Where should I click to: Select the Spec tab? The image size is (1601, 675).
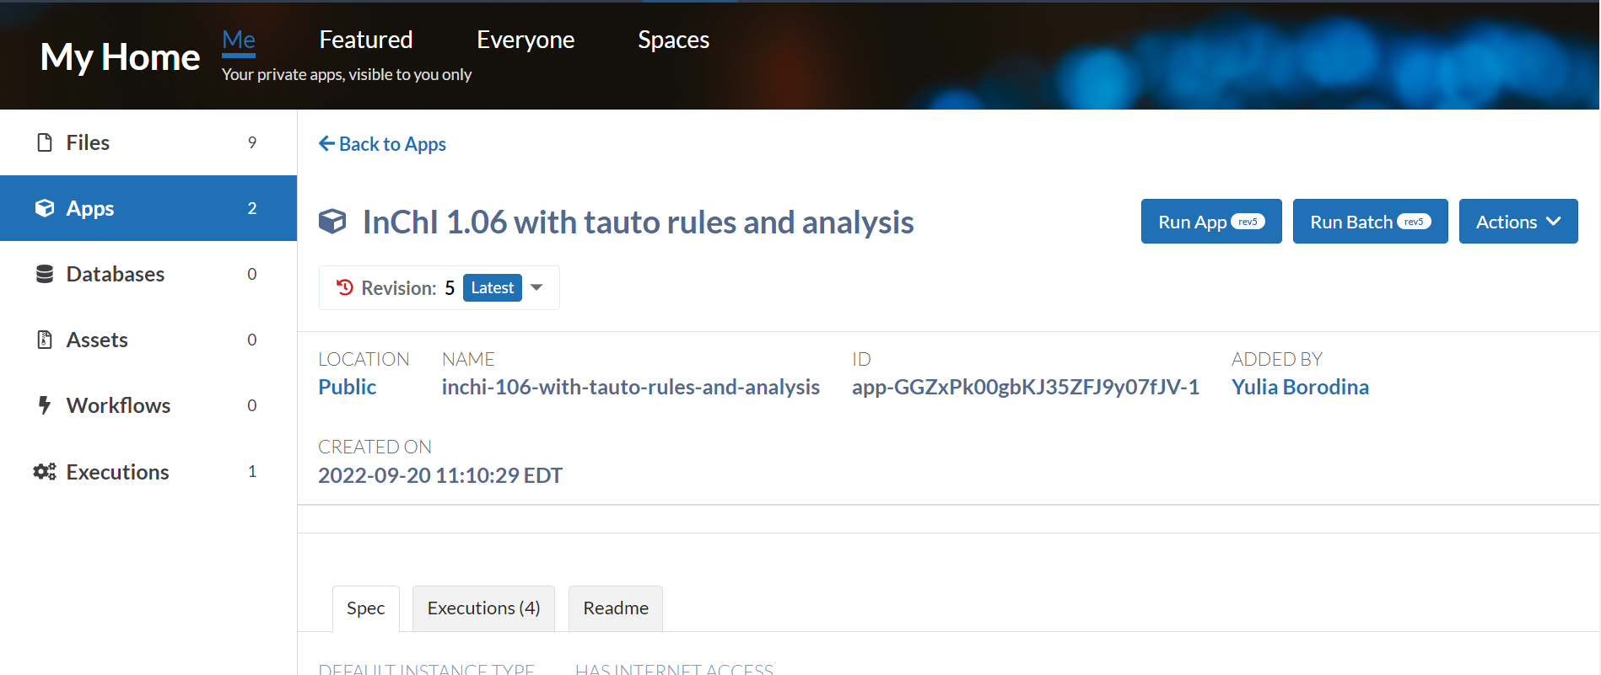tap(365, 608)
